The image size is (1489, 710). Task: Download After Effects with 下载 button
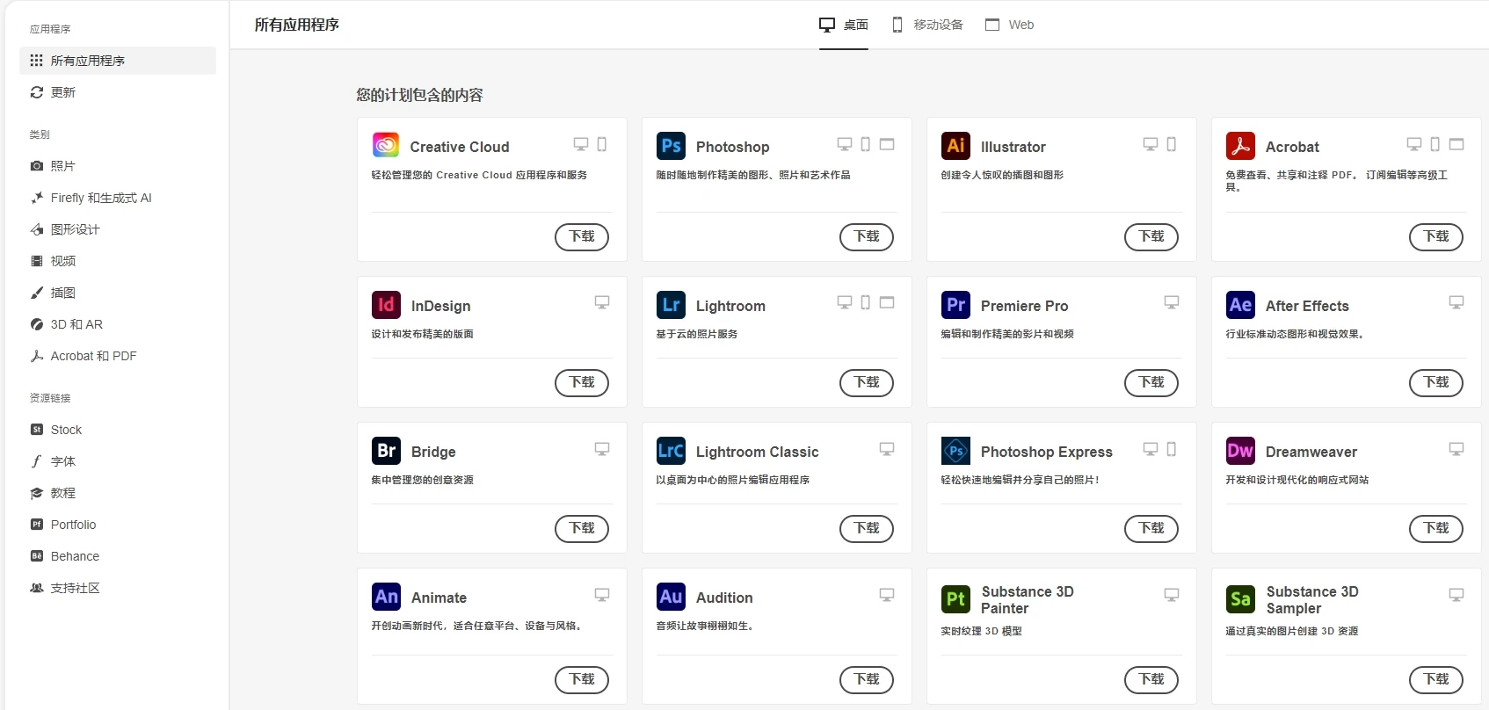pos(1436,382)
